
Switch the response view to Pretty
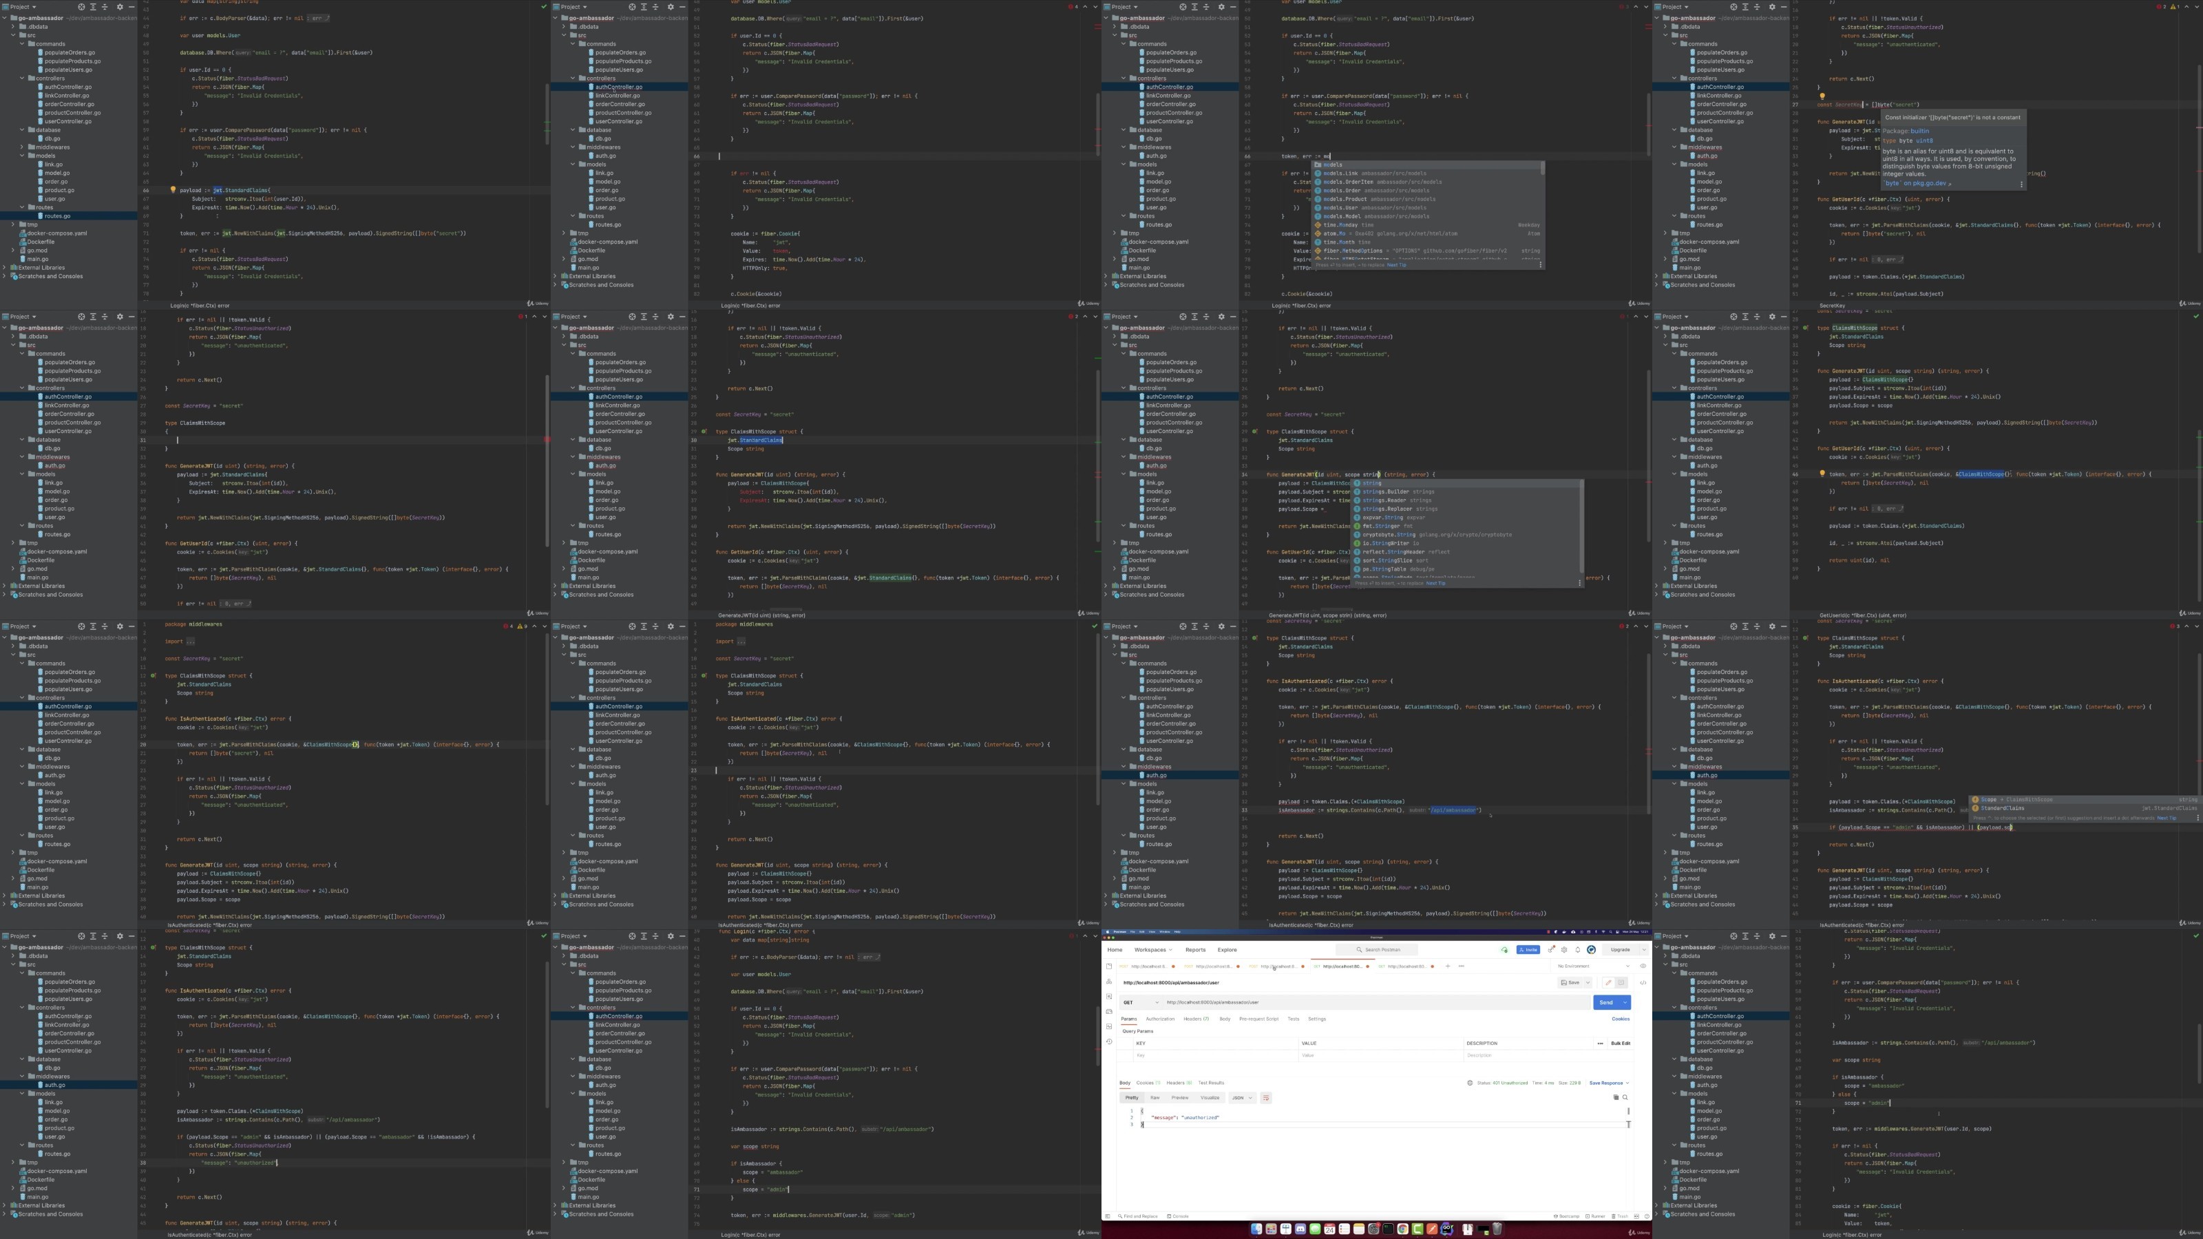[x=1132, y=1097]
